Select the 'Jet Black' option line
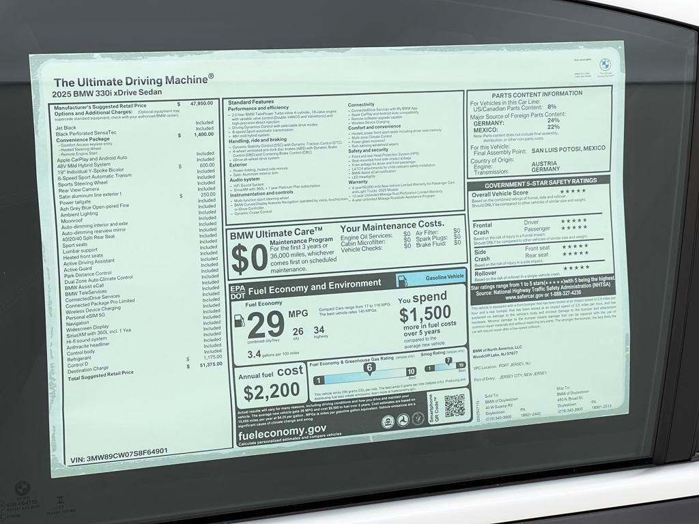The image size is (699, 524). pos(66,128)
